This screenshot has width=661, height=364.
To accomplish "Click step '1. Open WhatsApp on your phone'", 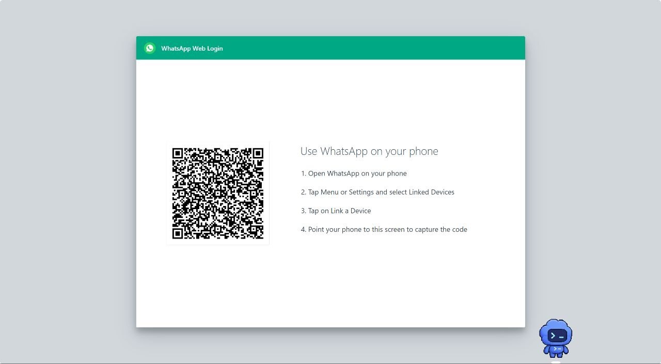I will pyautogui.click(x=354, y=173).
